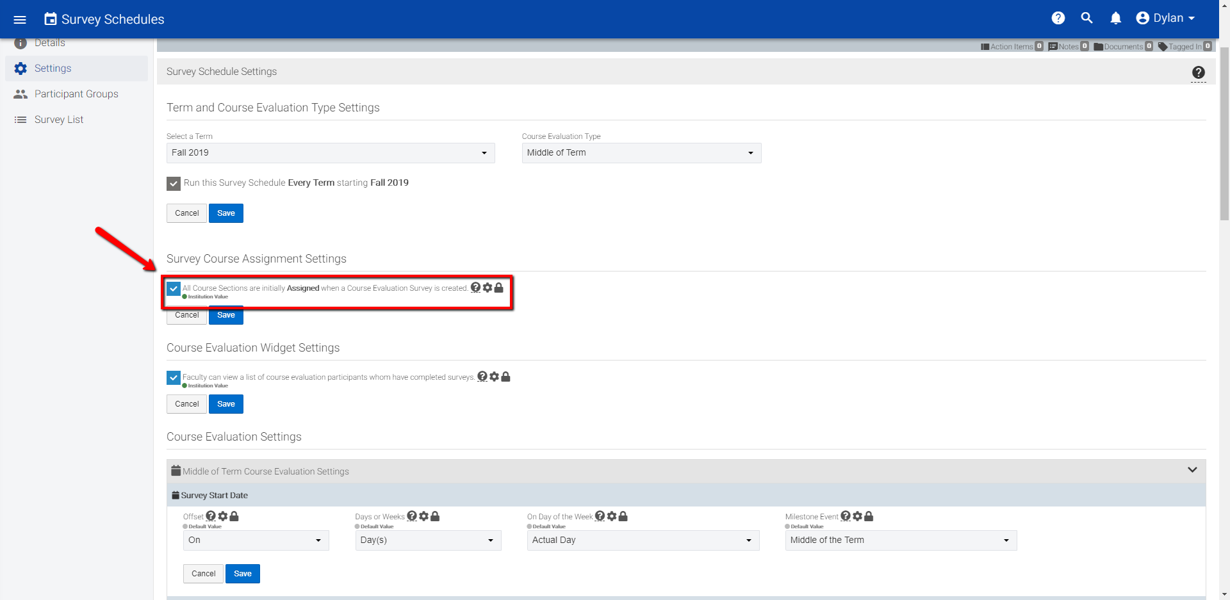The image size is (1230, 600).
Task: Open Dylan user account menu
Action: pos(1165,18)
